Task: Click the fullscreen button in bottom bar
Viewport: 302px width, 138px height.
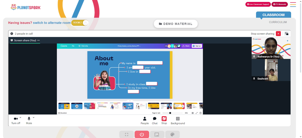Action: [x=127, y=134]
